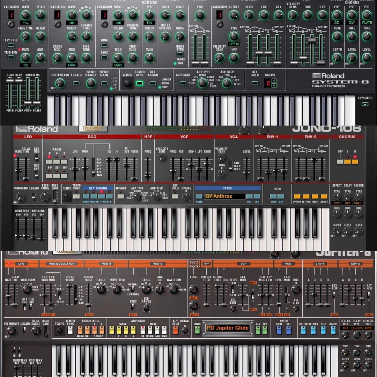Enable the RING switch on System-8
377x377 pixels.
[x=104, y=45]
